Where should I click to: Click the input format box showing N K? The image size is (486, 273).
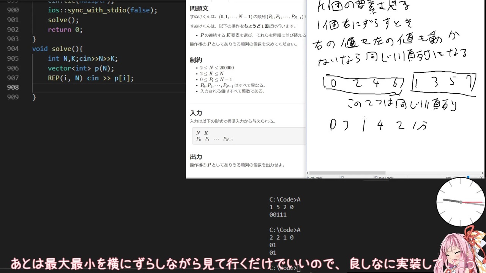(x=249, y=136)
